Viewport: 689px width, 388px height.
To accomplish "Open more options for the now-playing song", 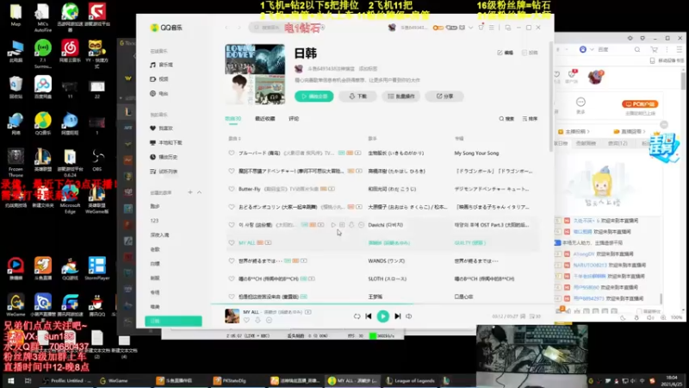I will pos(269,320).
